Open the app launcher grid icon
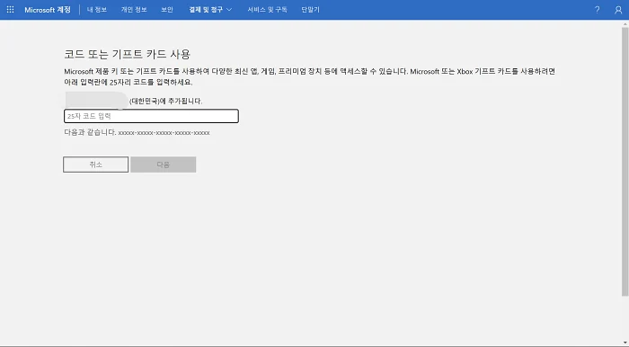 (x=11, y=10)
